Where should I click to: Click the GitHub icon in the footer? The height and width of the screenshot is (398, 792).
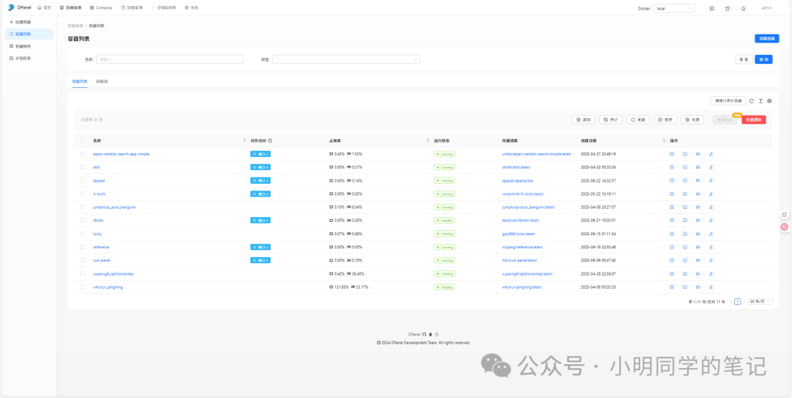[425, 334]
